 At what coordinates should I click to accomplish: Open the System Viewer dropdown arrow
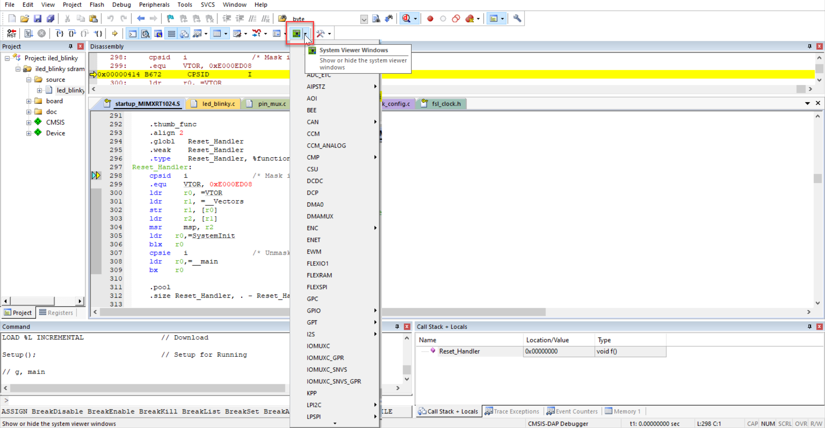coord(305,33)
